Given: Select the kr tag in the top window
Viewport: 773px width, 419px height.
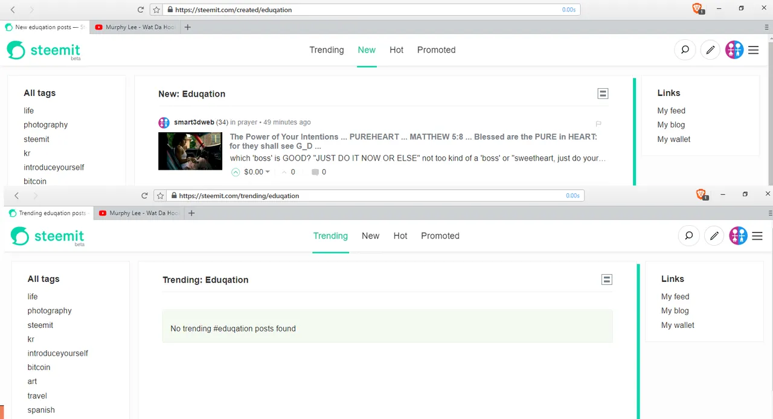Looking at the screenshot, I should click(x=27, y=153).
